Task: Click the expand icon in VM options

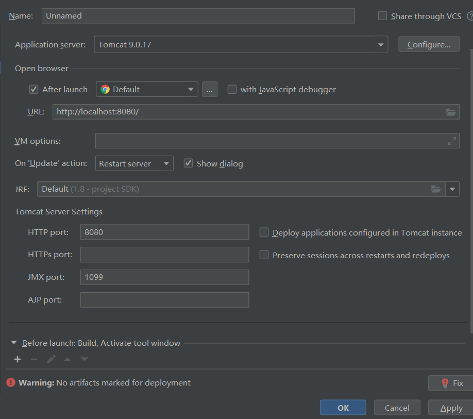Action: (452, 141)
